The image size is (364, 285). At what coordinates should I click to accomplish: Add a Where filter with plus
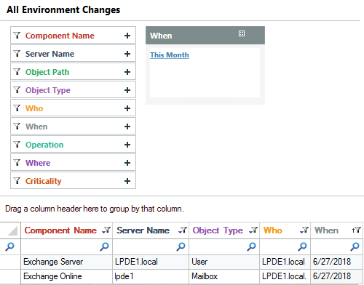click(x=127, y=163)
